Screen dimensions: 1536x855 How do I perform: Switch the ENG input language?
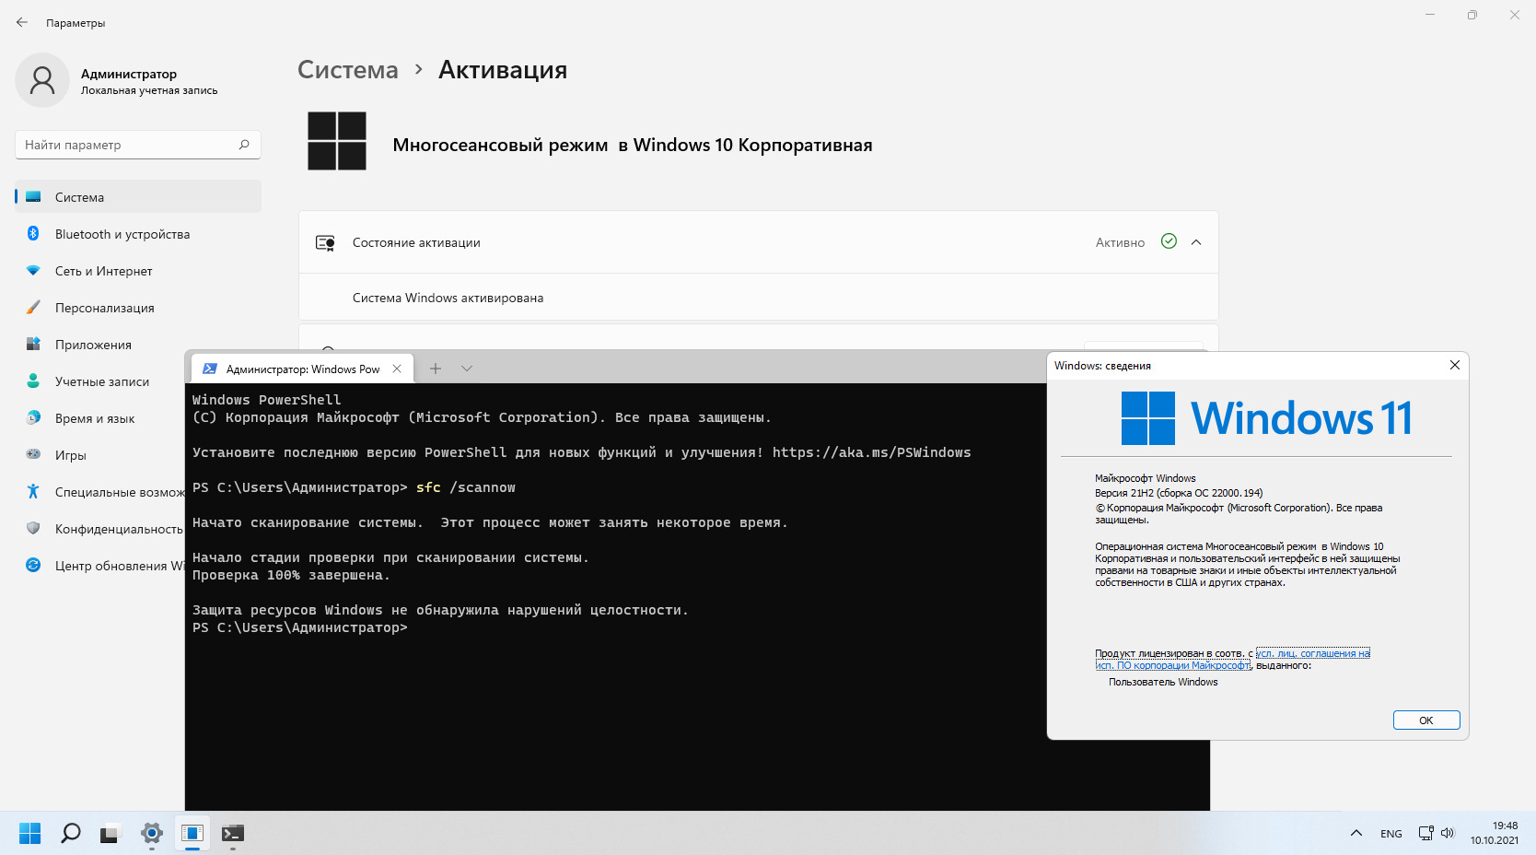coord(1391,834)
